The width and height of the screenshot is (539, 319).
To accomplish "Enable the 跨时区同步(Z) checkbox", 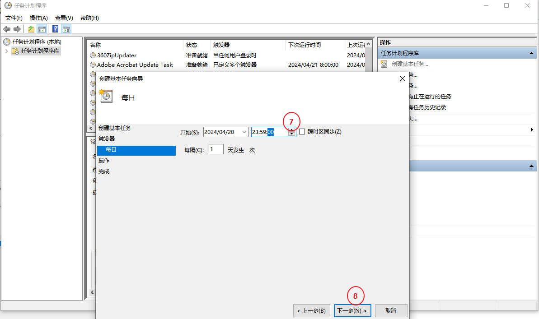I will point(302,131).
